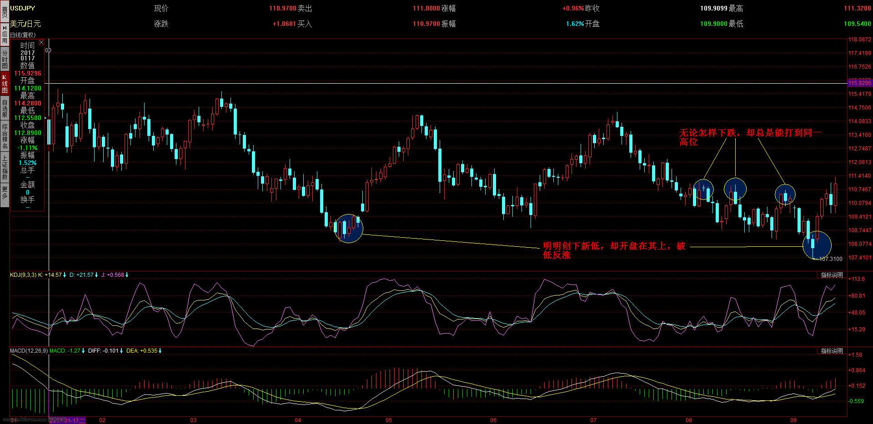Screen dimensions: 873x424
Task: Click the 04 month label on time axis
Action: 298,420
